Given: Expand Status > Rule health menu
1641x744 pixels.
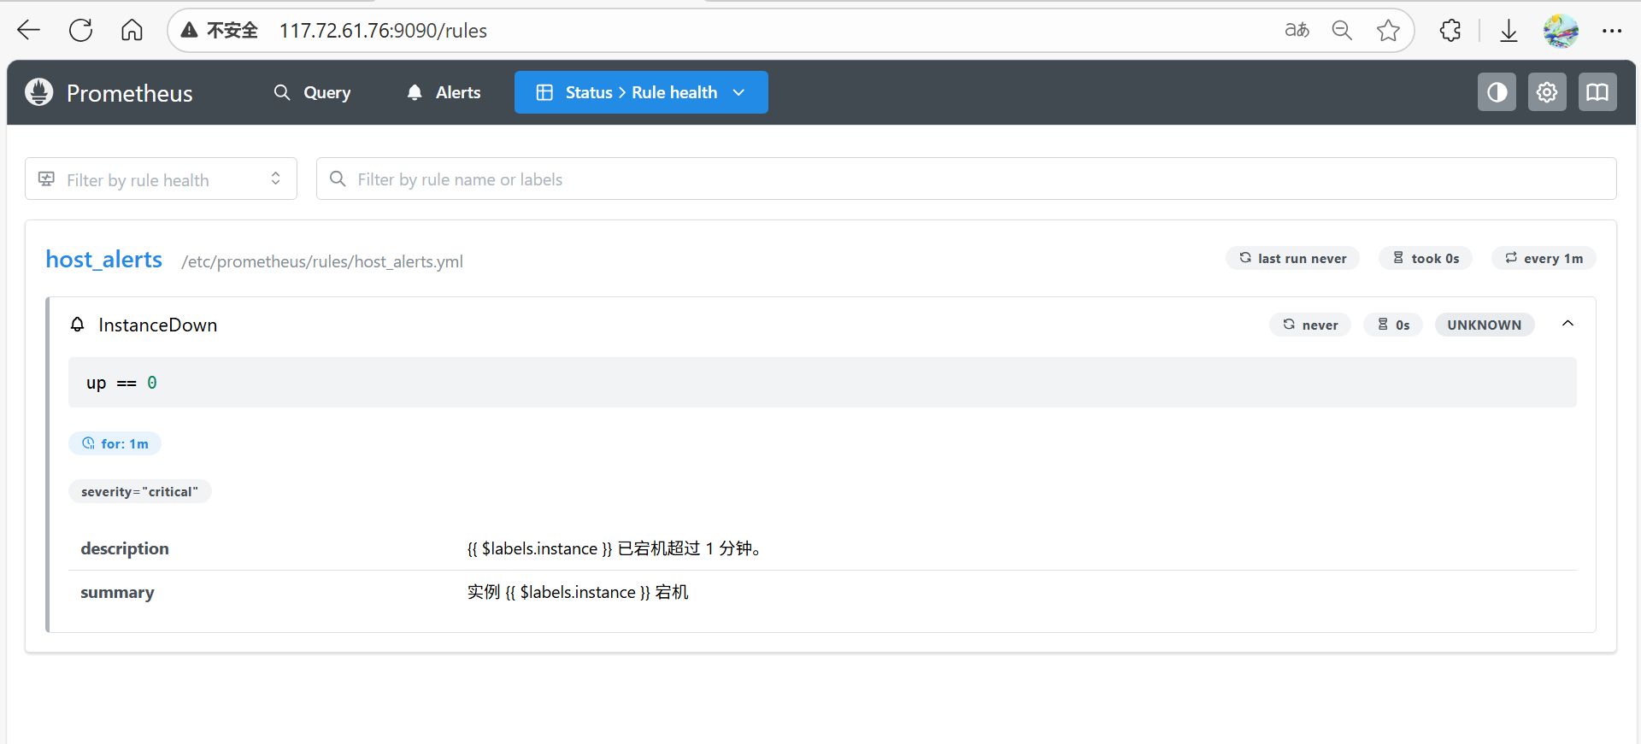Looking at the screenshot, I should tap(641, 92).
